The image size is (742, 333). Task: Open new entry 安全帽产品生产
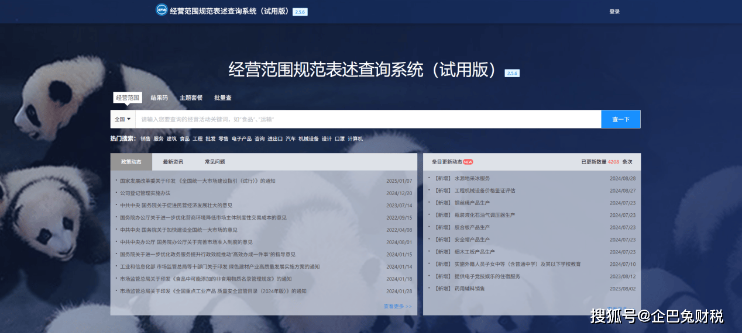462,240
